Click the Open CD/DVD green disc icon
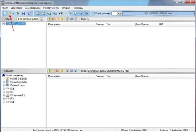196x132 pixels. (x=18, y=13)
